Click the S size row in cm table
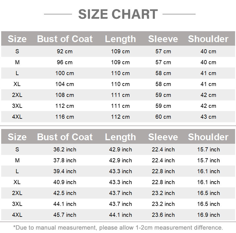Screen dimensions: 236x233 click(x=118, y=51)
